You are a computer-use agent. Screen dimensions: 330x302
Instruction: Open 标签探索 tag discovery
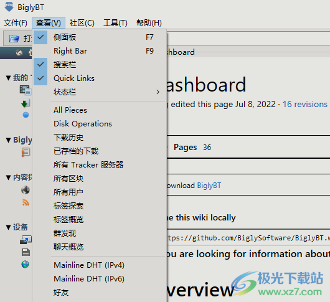[x=99, y=206]
